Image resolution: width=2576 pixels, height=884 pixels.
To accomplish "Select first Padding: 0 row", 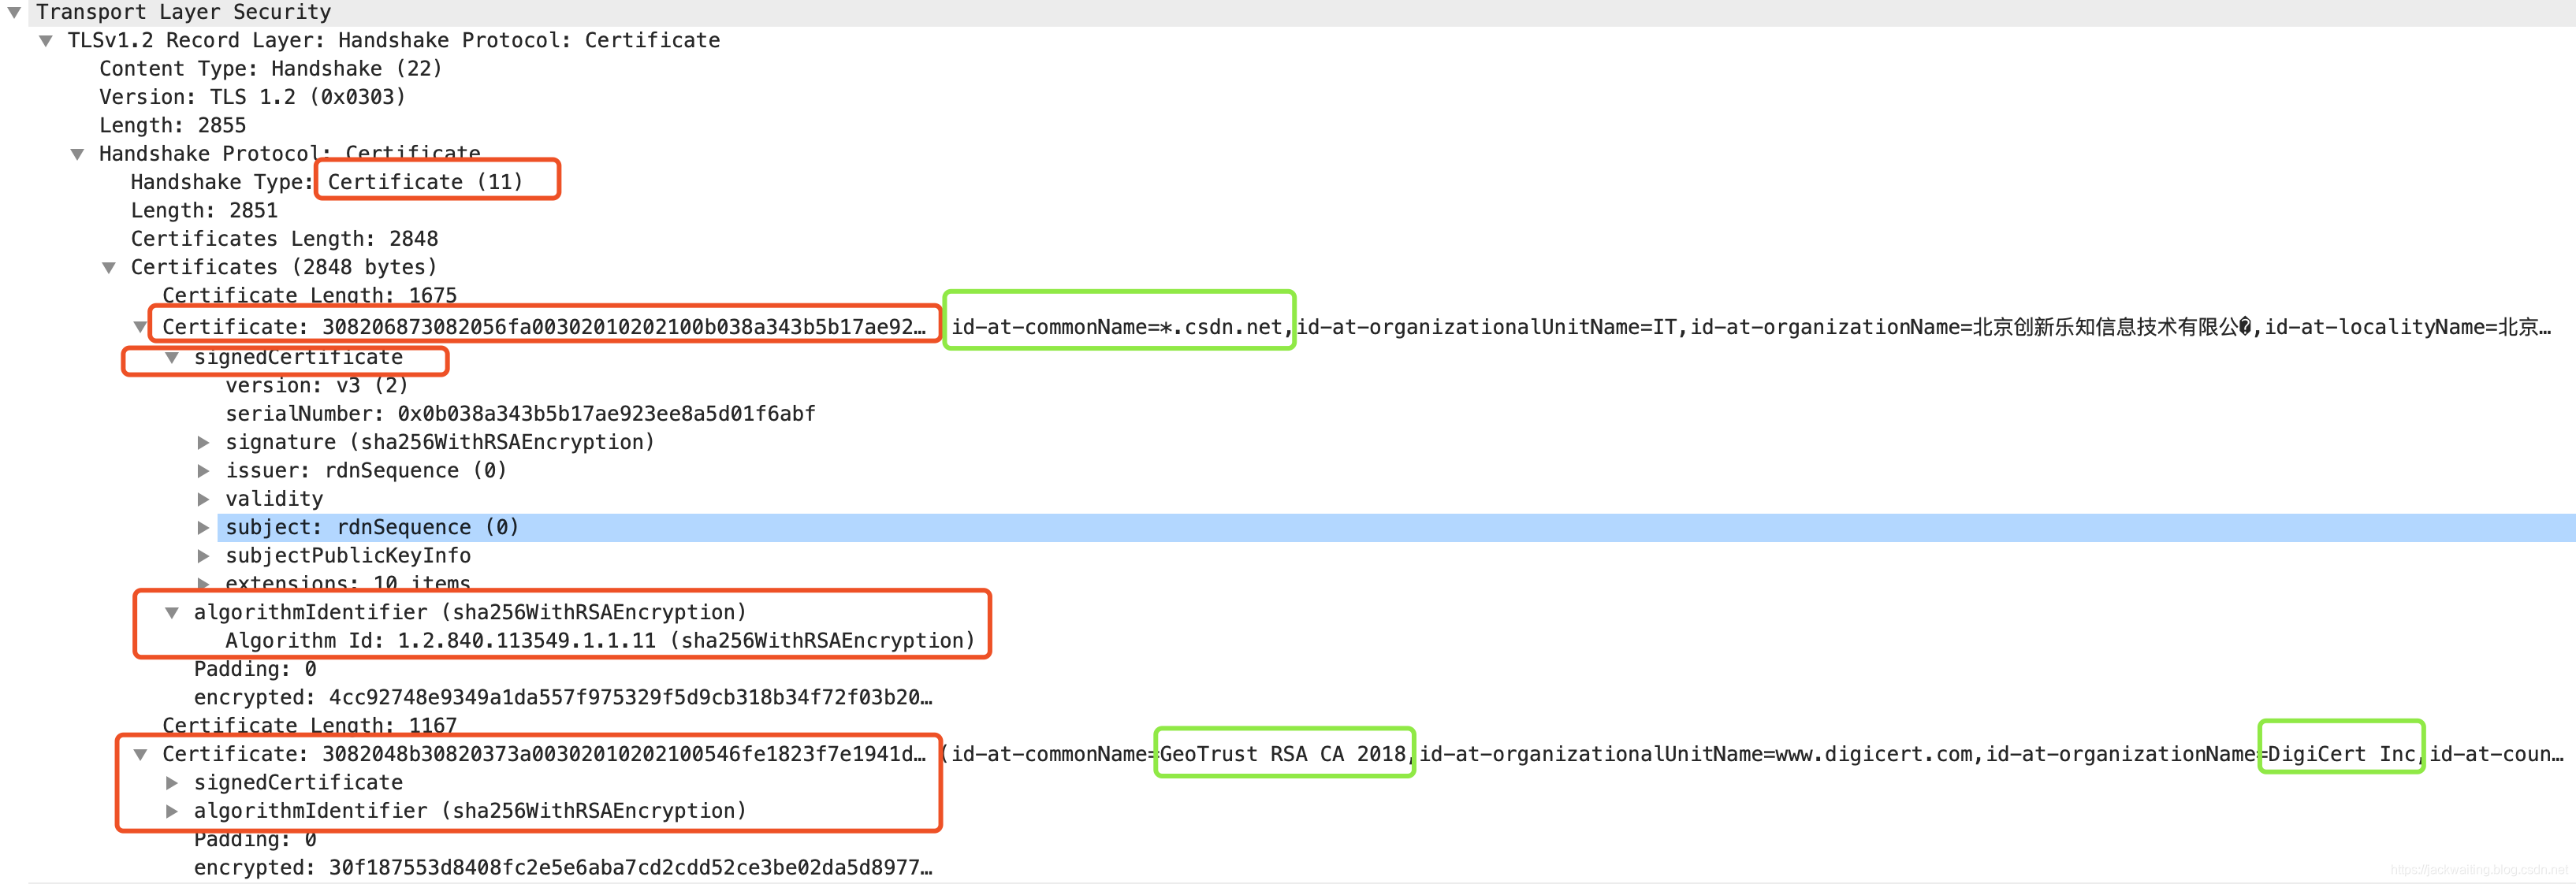I will 255,669.
